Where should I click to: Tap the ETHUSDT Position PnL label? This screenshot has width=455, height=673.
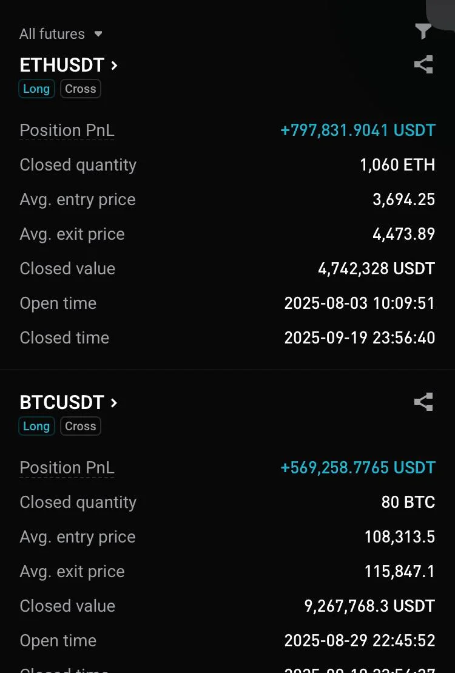(x=67, y=130)
